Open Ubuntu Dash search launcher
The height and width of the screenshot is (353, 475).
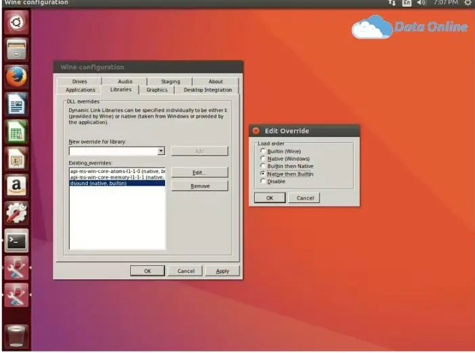[16, 22]
